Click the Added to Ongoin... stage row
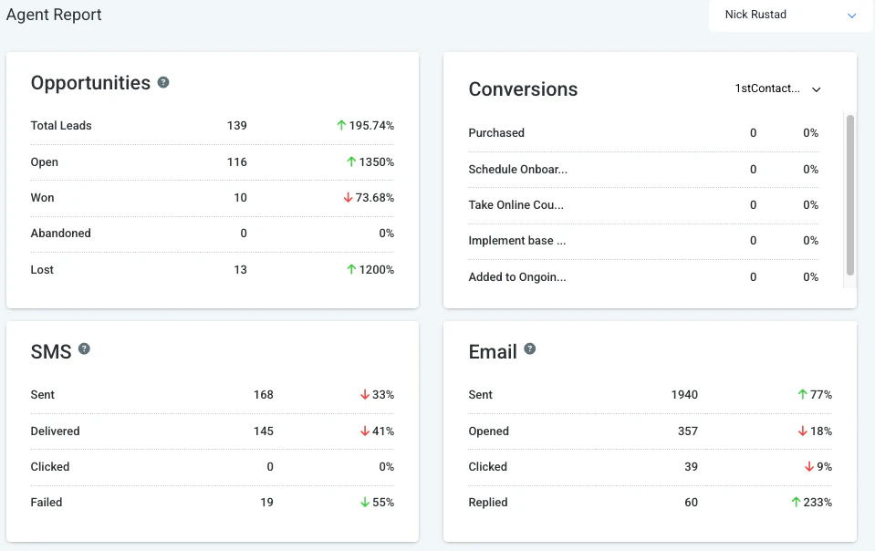Image resolution: width=875 pixels, height=551 pixels. pos(643,277)
